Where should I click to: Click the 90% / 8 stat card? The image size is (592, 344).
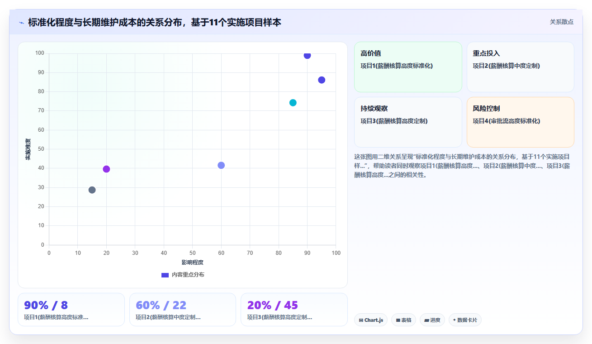pyautogui.click(x=71, y=310)
